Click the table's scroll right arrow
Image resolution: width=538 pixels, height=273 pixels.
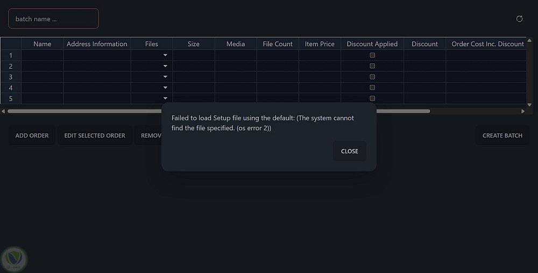[523, 111]
